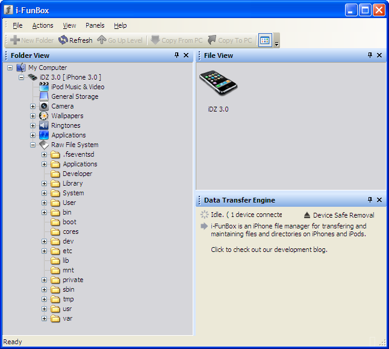Image resolution: width=389 pixels, height=349 pixels.
Task: Expand the private folder node
Action: tap(44, 280)
